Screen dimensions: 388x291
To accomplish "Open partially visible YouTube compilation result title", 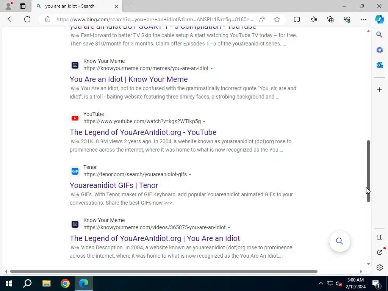I will click(x=163, y=27).
